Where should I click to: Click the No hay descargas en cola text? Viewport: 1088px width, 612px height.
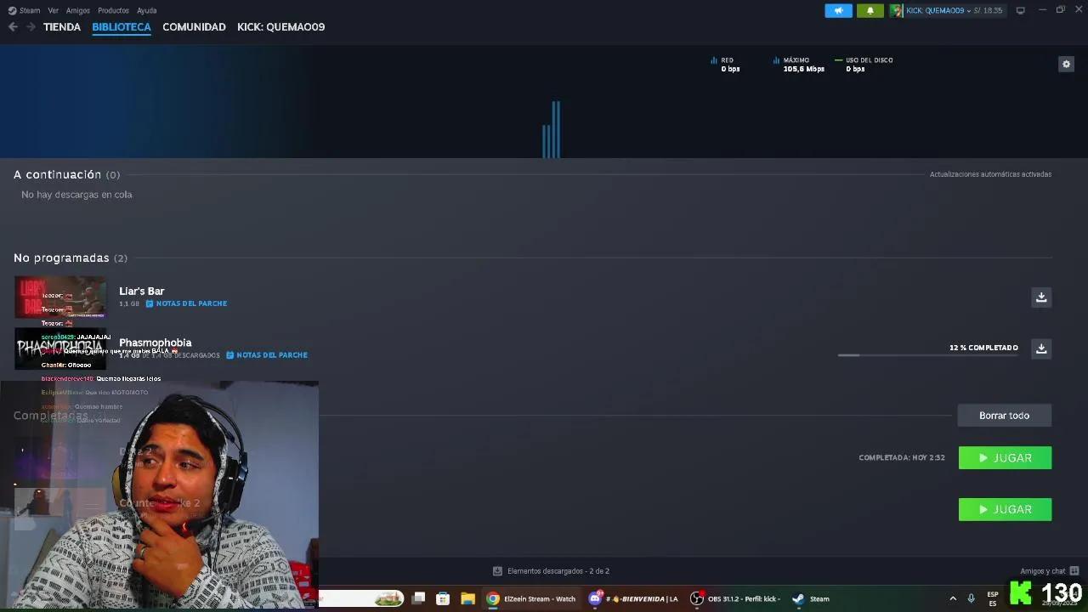tap(76, 195)
